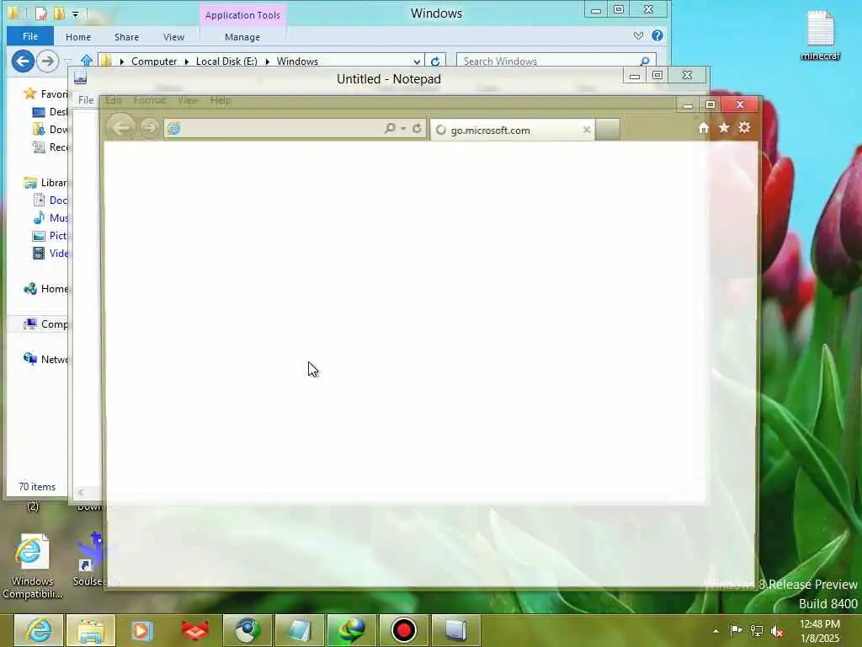This screenshot has width=862, height=647.
Task: Open Explorer Help question mark
Action: coord(657,35)
